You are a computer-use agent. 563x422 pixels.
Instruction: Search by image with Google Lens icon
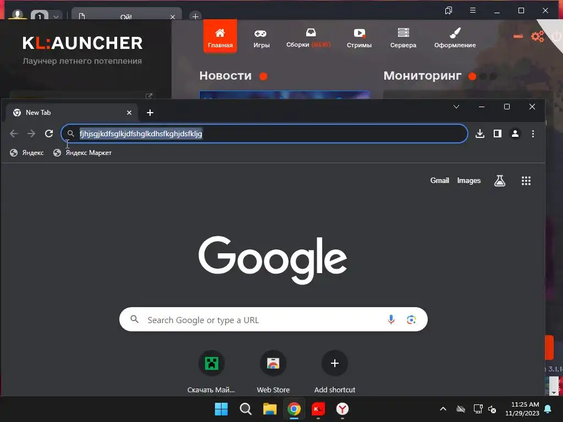point(411,319)
